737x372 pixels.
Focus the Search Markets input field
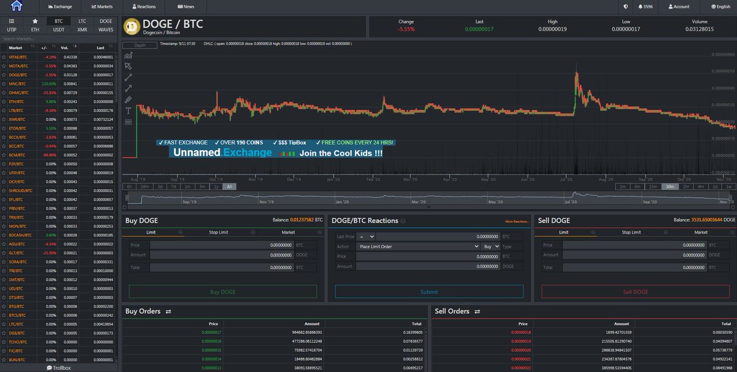tap(60, 39)
